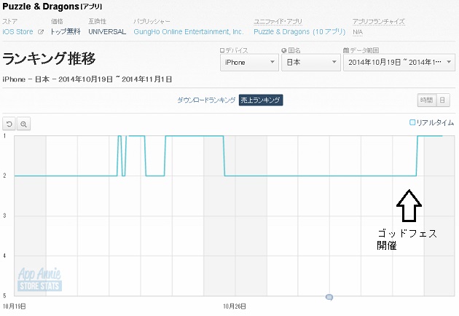This screenshot has height=316, width=459.
Task: Click the iPhone - 日本 date subtitle text
Action: pos(87,79)
